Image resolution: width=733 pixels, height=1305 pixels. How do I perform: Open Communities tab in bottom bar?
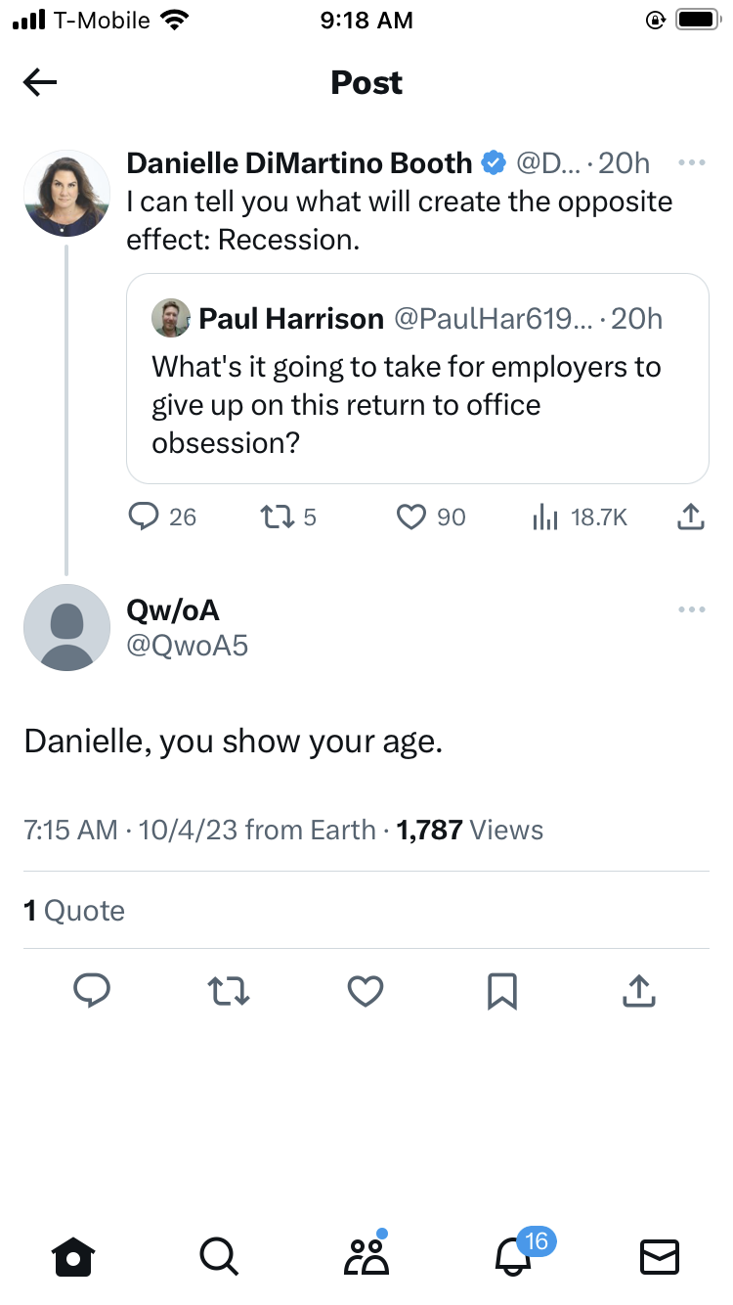(x=366, y=1257)
